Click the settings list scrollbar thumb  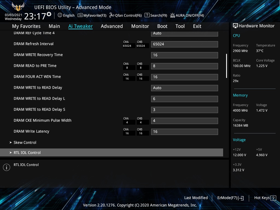[x=226, y=66]
